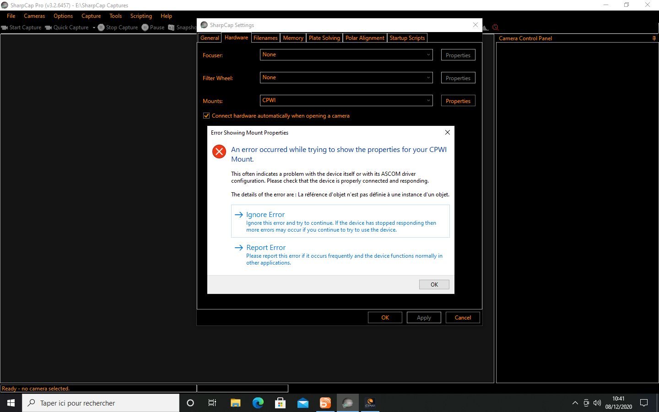Click the red target icon near Camera Control Panel
This screenshot has width=659, height=412.
pos(495,27)
